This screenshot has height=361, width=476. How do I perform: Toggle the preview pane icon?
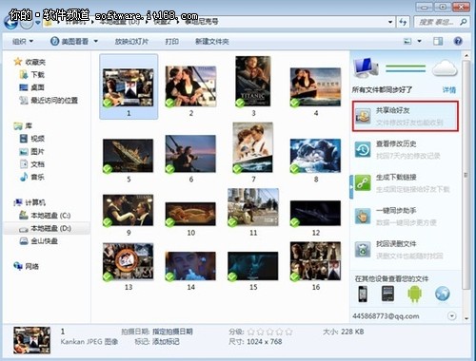tap(438, 41)
